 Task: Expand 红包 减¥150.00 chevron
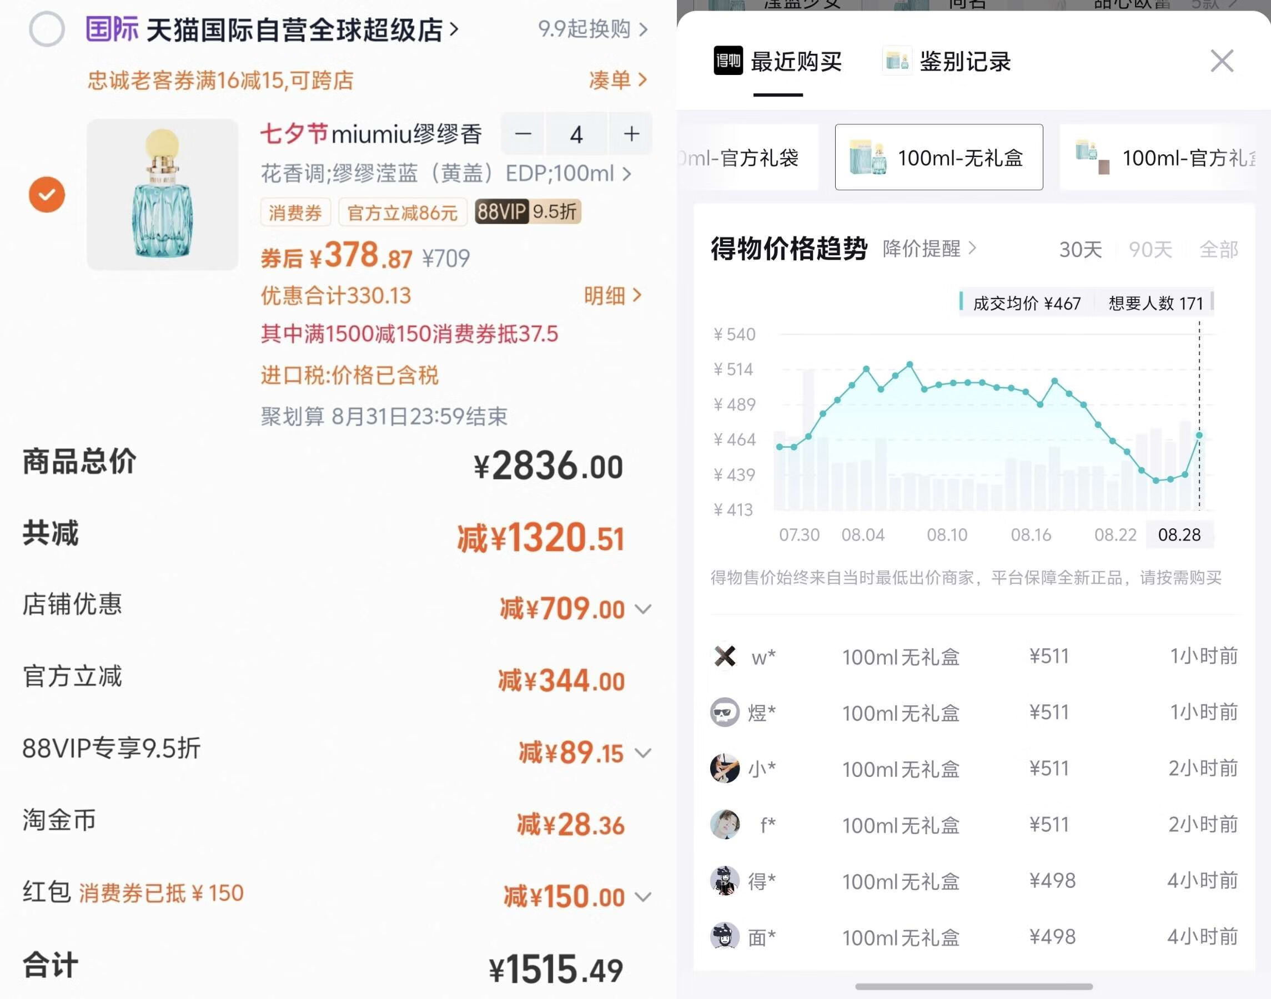click(643, 896)
